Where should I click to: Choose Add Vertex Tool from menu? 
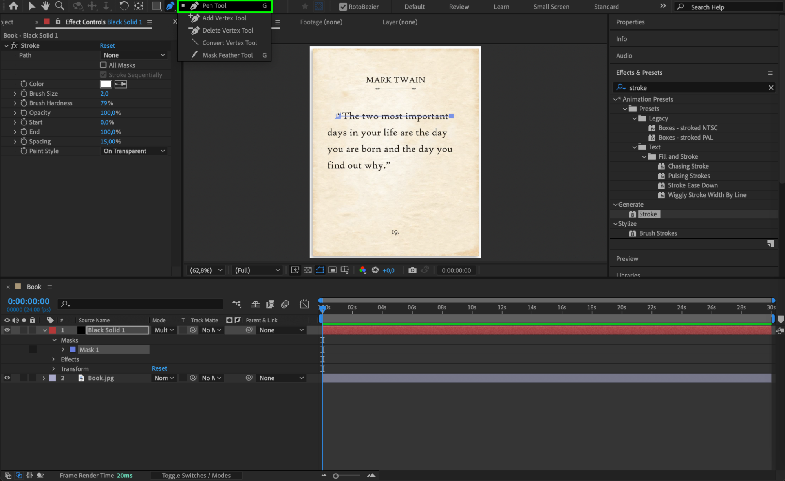224,18
